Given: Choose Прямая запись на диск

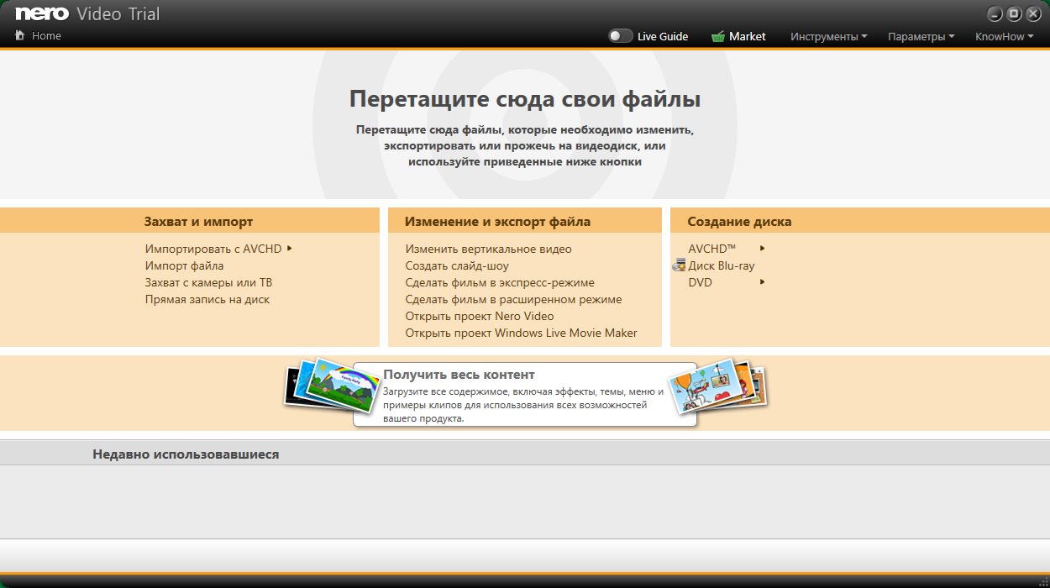Looking at the screenshot, I should click(x=207, y=299).
